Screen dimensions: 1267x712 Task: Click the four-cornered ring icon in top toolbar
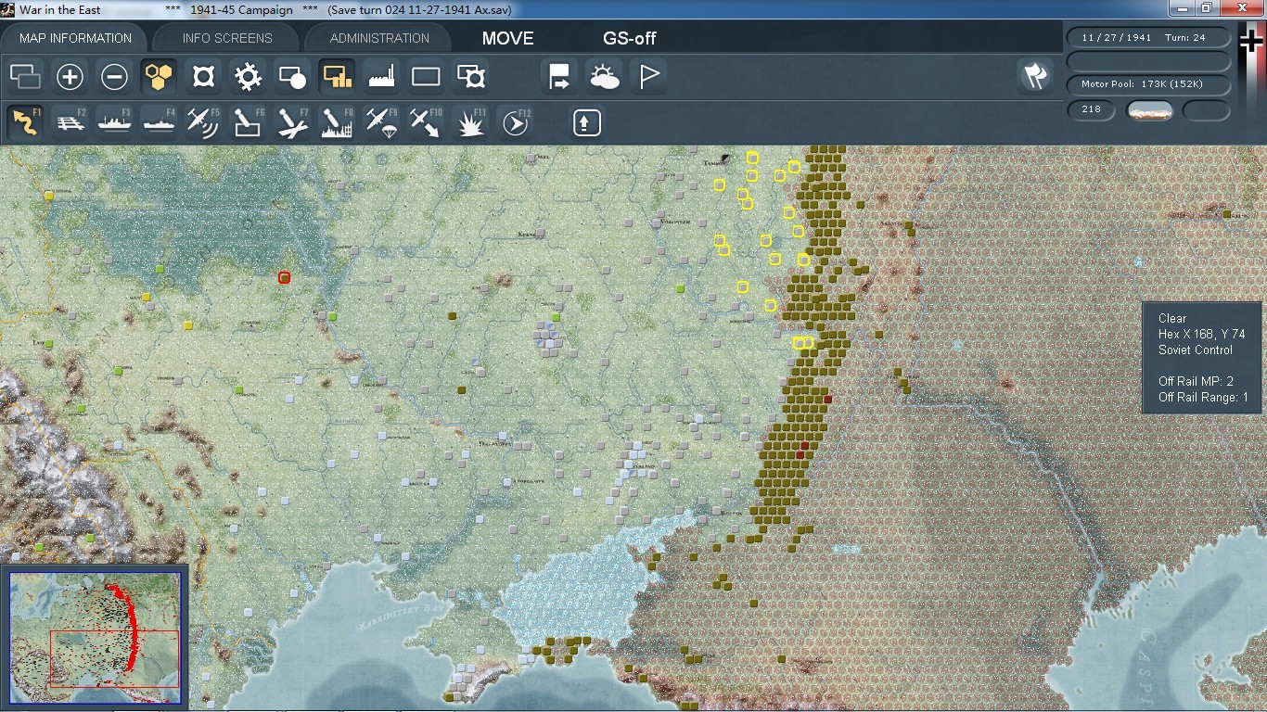[203, 76]
